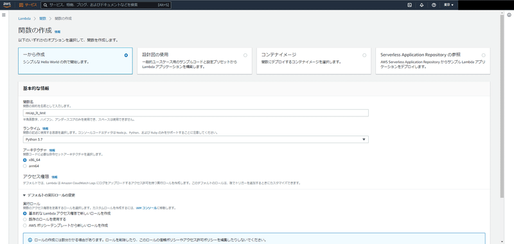
Task: Open the CloudShell icon in top bar
Action: (409, 5)
